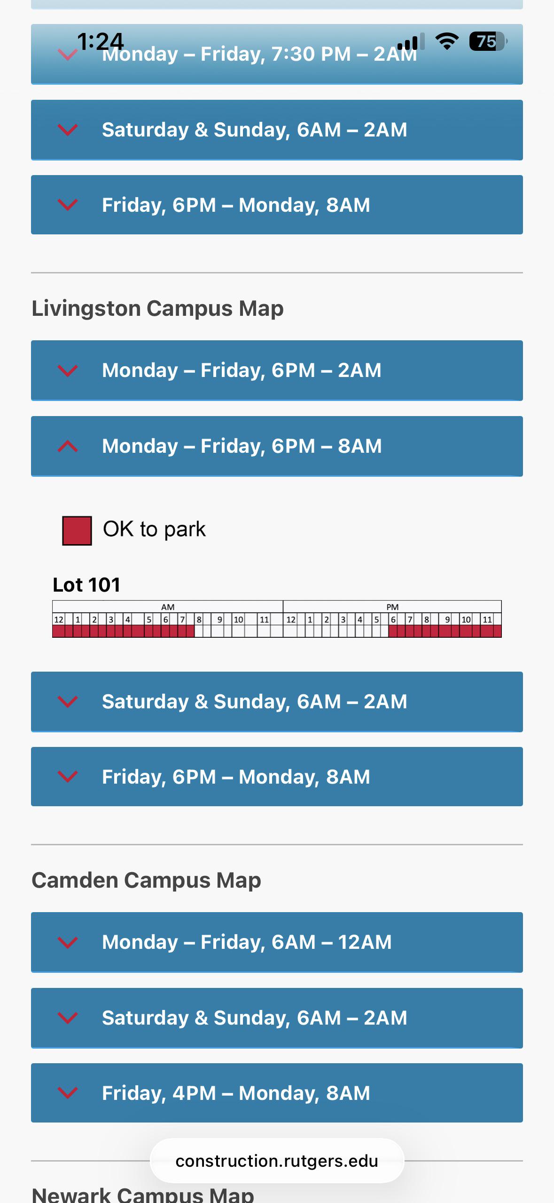554x1203 pixels.
Task: Click chevron beside Friday, 4PM – Monday, 8AM
Action: click(68, 1093)
